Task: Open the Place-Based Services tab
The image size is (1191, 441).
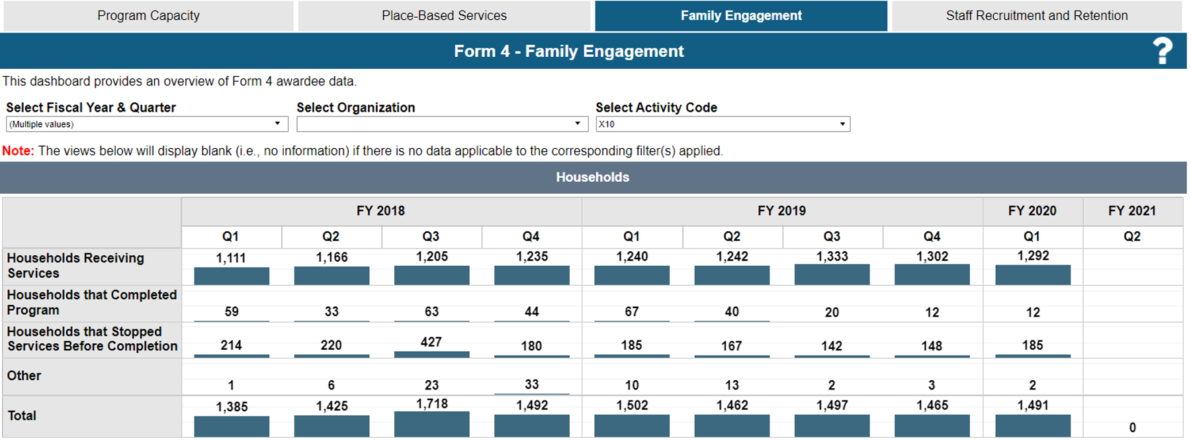Action: click(x=444, y=16)
